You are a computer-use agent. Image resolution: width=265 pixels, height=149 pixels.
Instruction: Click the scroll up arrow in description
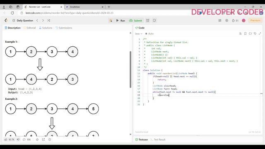coord(130,33)
